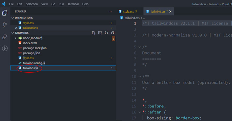Fold the CSS rule at line 16
This screenshot has width=232, height=121.
[x=140, y=112]
